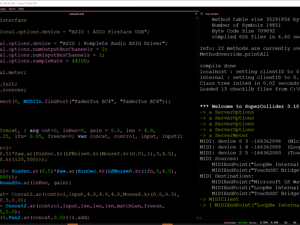Image resolution: width=300 pixels, height=225 pixels.
Task: Click the server average CPU percentage readout
Action: (x=264, y=222)
